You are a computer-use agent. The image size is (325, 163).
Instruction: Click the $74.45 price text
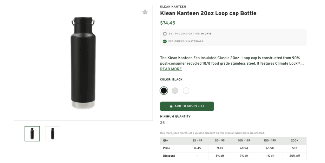coord(168,23)
